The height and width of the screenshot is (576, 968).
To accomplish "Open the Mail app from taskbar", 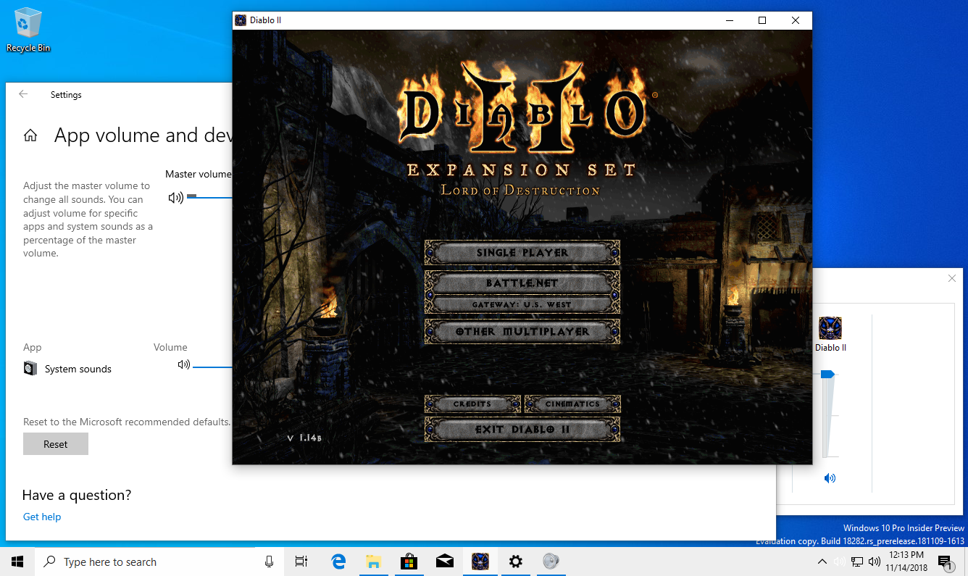I will click(444, 562).
